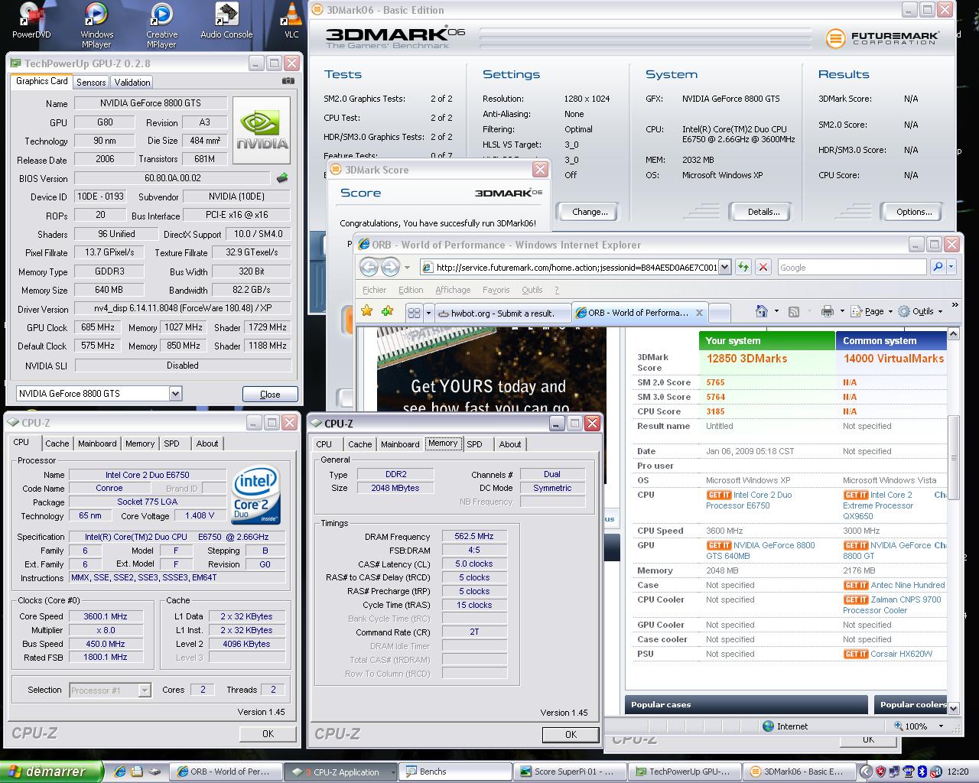Image resolution: width=979 pixels, height=783 pixels.
Task: Switch to hwbot.org Submit a result tab
Action: click(503, 313)
